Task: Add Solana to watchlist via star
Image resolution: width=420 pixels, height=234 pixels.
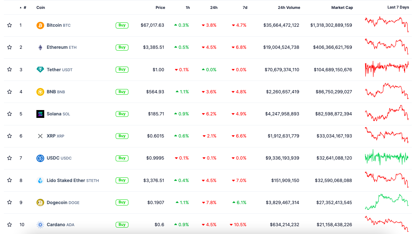Action: 10,114
